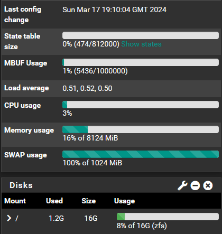The width and height of the screenshot is (222, 234).
Task: Select the Disks widget title
Action: pyautogui.click(x=21, y=185)
